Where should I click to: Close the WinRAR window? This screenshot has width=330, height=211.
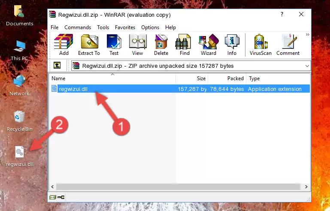[301, 14]
